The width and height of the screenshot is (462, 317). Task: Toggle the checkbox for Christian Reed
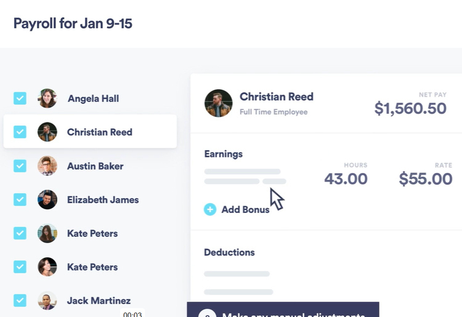point(20,132)
